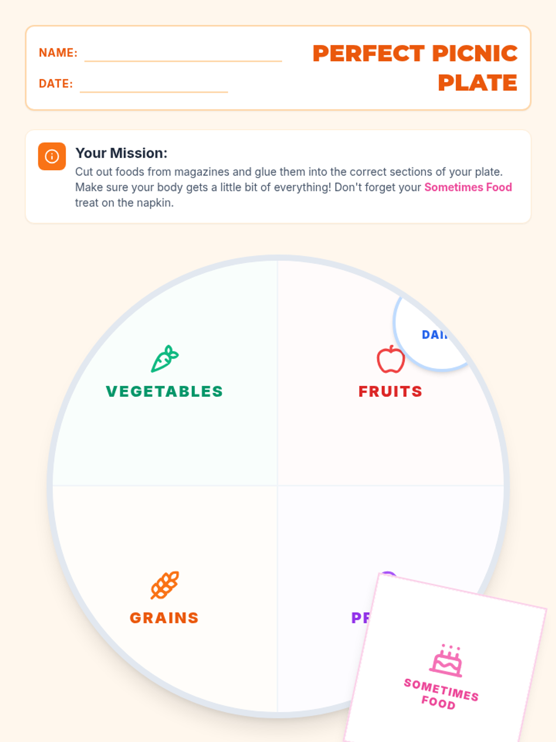Select the green carrot icon
556x742 pixels.
click(164, 358)
